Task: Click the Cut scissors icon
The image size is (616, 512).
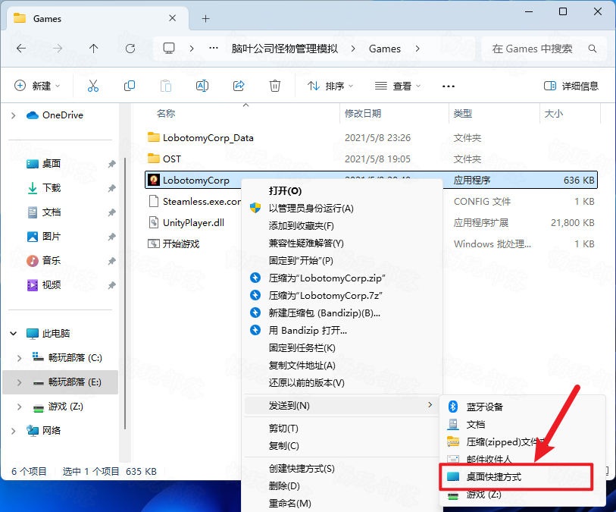Action: pos(93,86)
